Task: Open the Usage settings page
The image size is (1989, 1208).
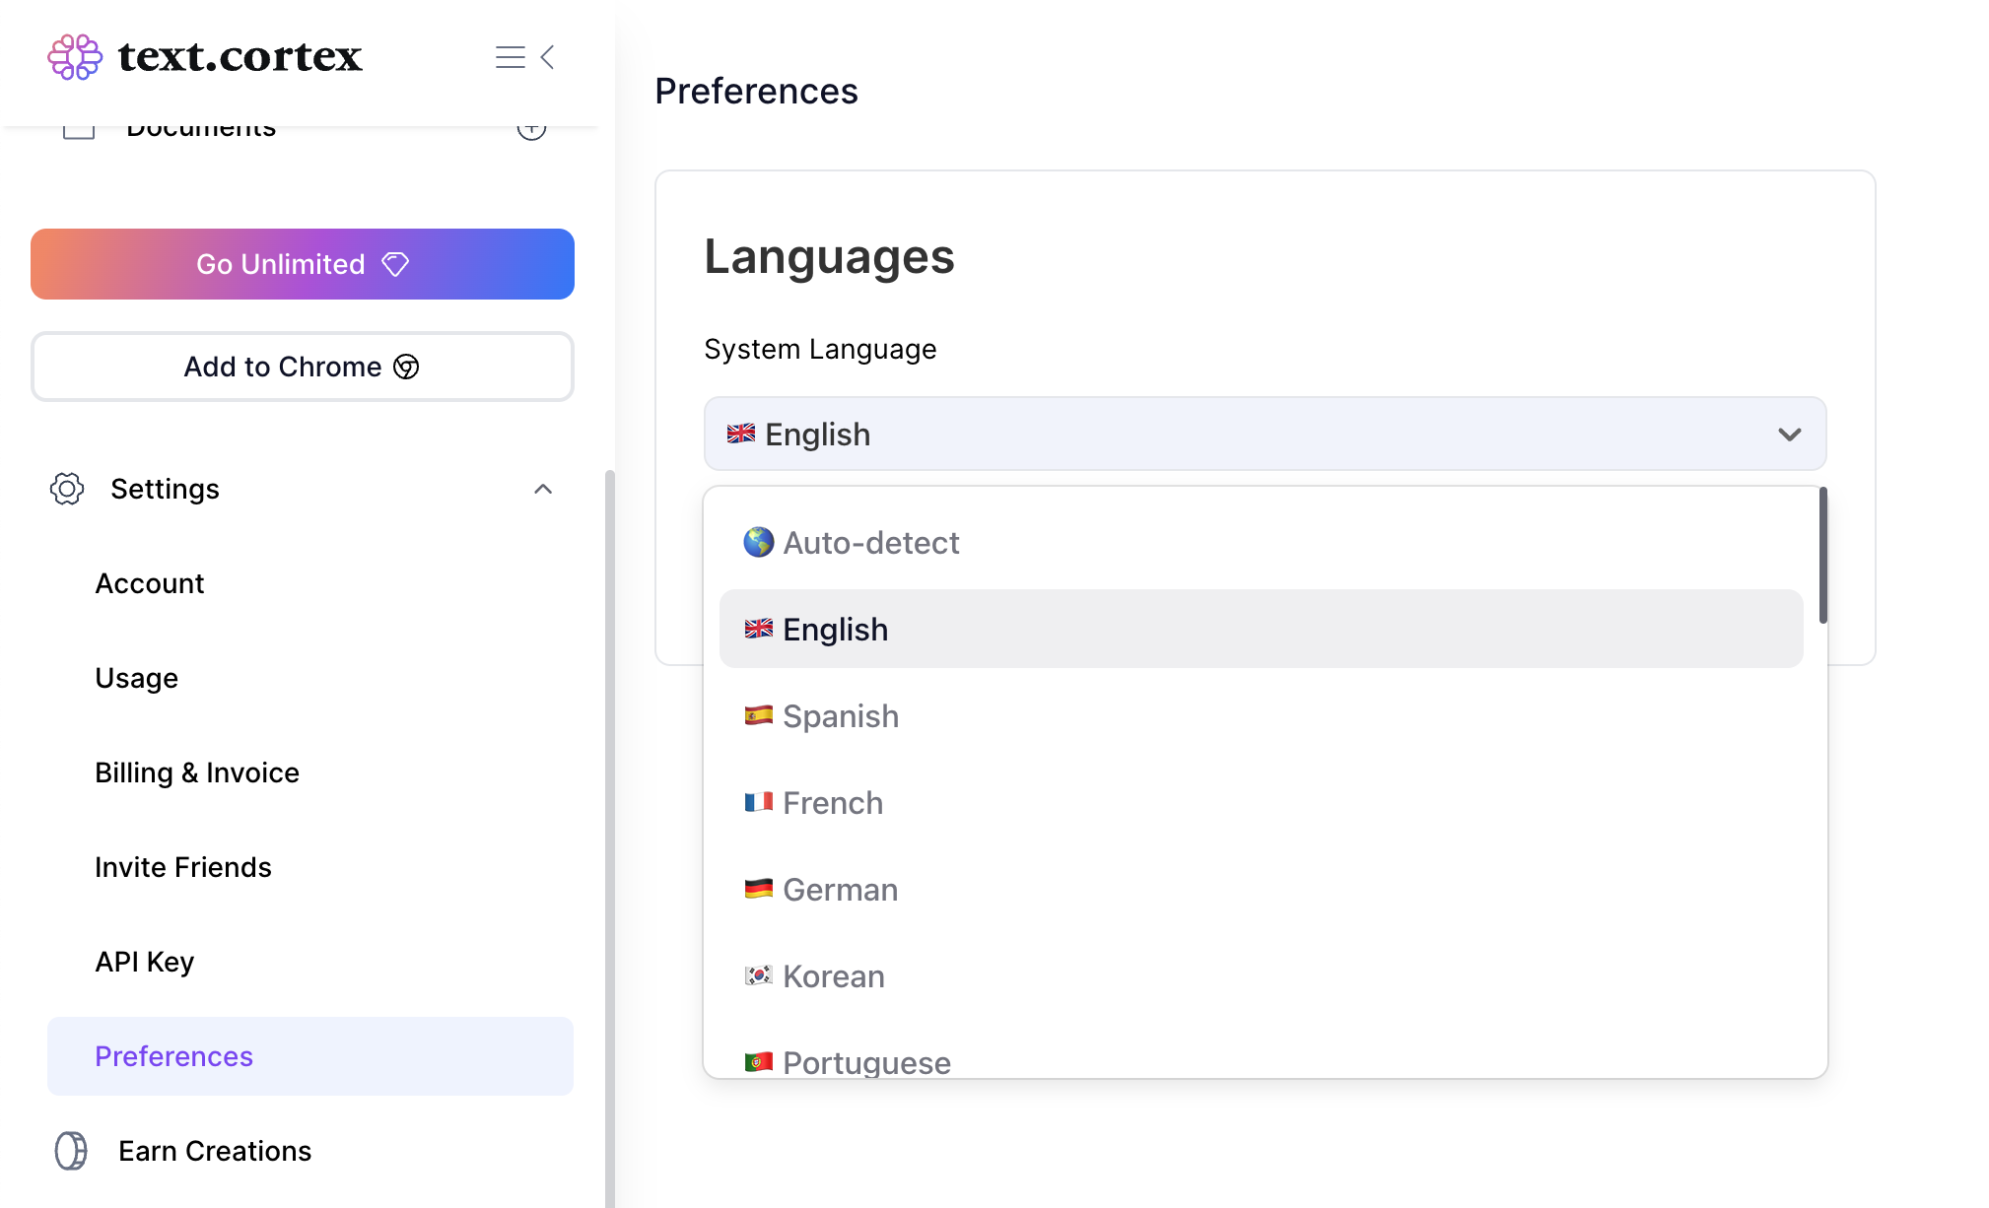Action: (x=137, y=678)
